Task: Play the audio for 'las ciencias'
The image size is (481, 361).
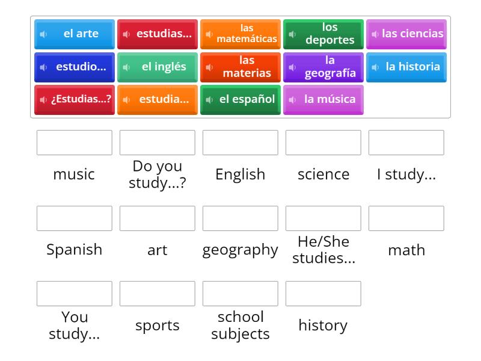Action: coord(376,34)
